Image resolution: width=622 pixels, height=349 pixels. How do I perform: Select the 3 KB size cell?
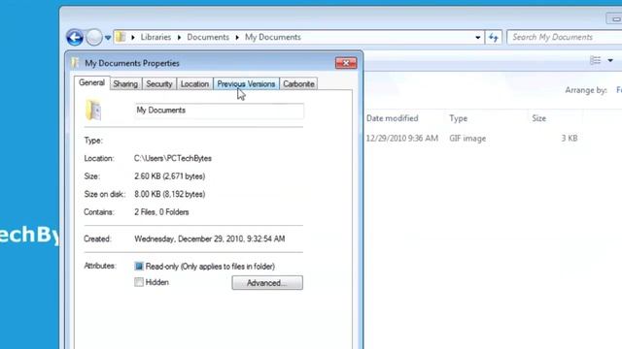pyautogui.click(x=570, y=139)
